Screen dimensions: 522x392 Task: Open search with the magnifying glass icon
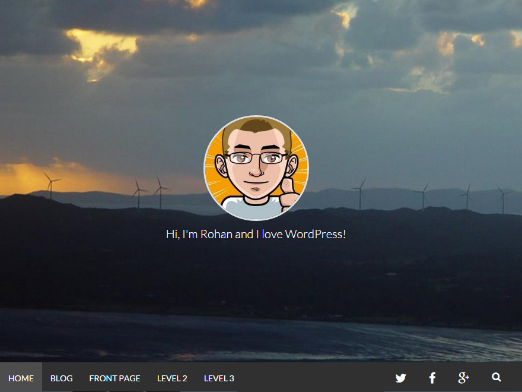point(496,377)
